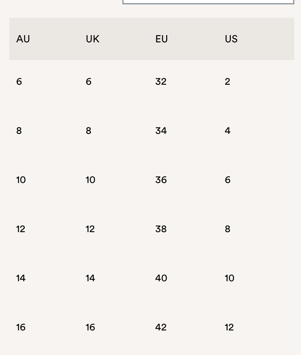This screenshot has width=301, height=355.
Task: Click the outlined box above the size table
Action: click(x=208, y=2)
